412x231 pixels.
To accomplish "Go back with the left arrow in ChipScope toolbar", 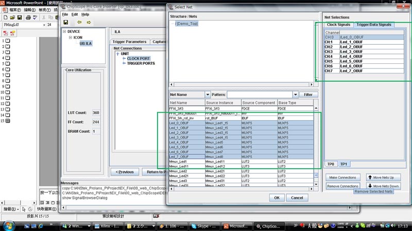I will 79,22.
